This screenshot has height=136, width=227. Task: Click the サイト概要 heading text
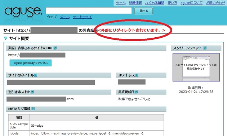point(19,38)
